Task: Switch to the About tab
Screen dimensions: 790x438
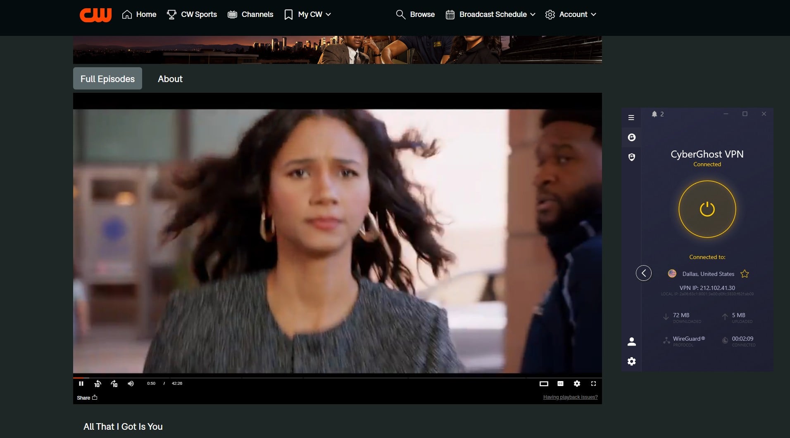Action: 170,79
